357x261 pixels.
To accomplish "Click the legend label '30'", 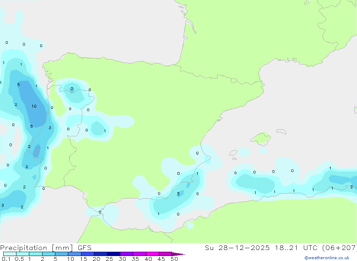I will click(122, 259).
